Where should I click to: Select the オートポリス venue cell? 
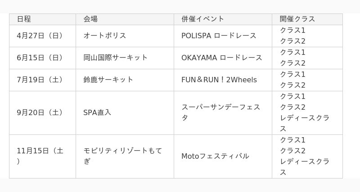[105, 36]
